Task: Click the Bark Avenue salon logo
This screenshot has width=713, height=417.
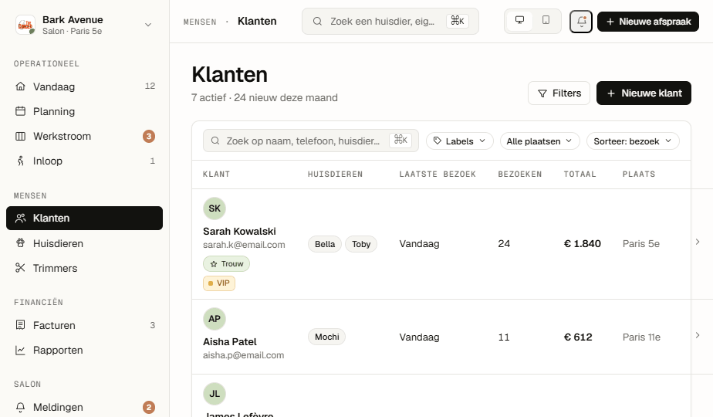Action: click(x=25, y=25)
